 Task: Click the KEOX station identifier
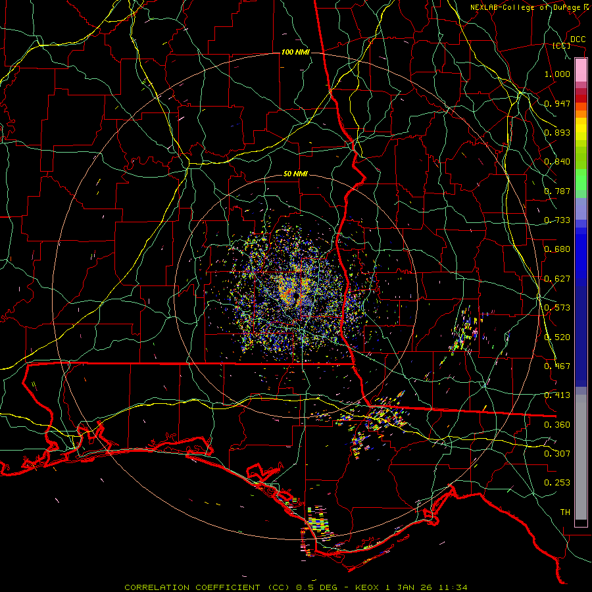(x=366, y=587)
